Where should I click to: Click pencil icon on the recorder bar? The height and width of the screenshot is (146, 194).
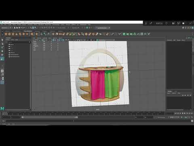click(151, 23)
